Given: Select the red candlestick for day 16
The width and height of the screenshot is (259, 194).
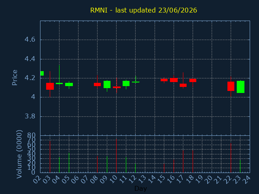Looking at the screenshot, I should tap(174, 80).
